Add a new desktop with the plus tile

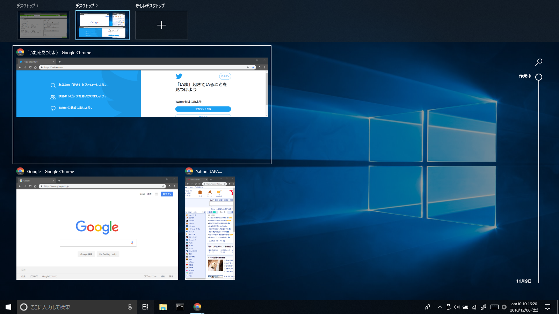161,25
